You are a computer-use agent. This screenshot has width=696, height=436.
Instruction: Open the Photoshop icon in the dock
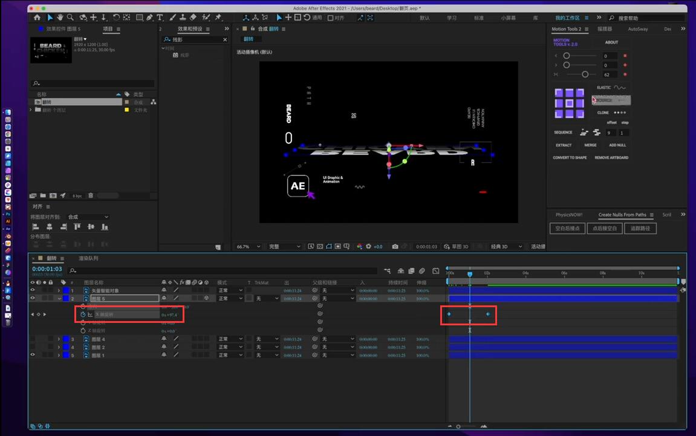coord(8,214)
